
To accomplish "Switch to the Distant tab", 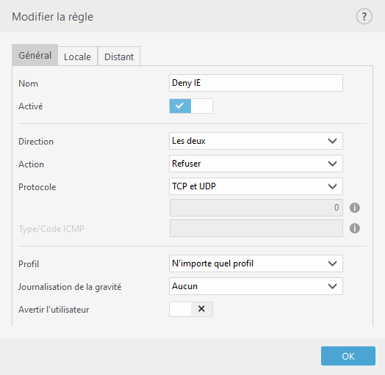I will [x=119, y=57].
